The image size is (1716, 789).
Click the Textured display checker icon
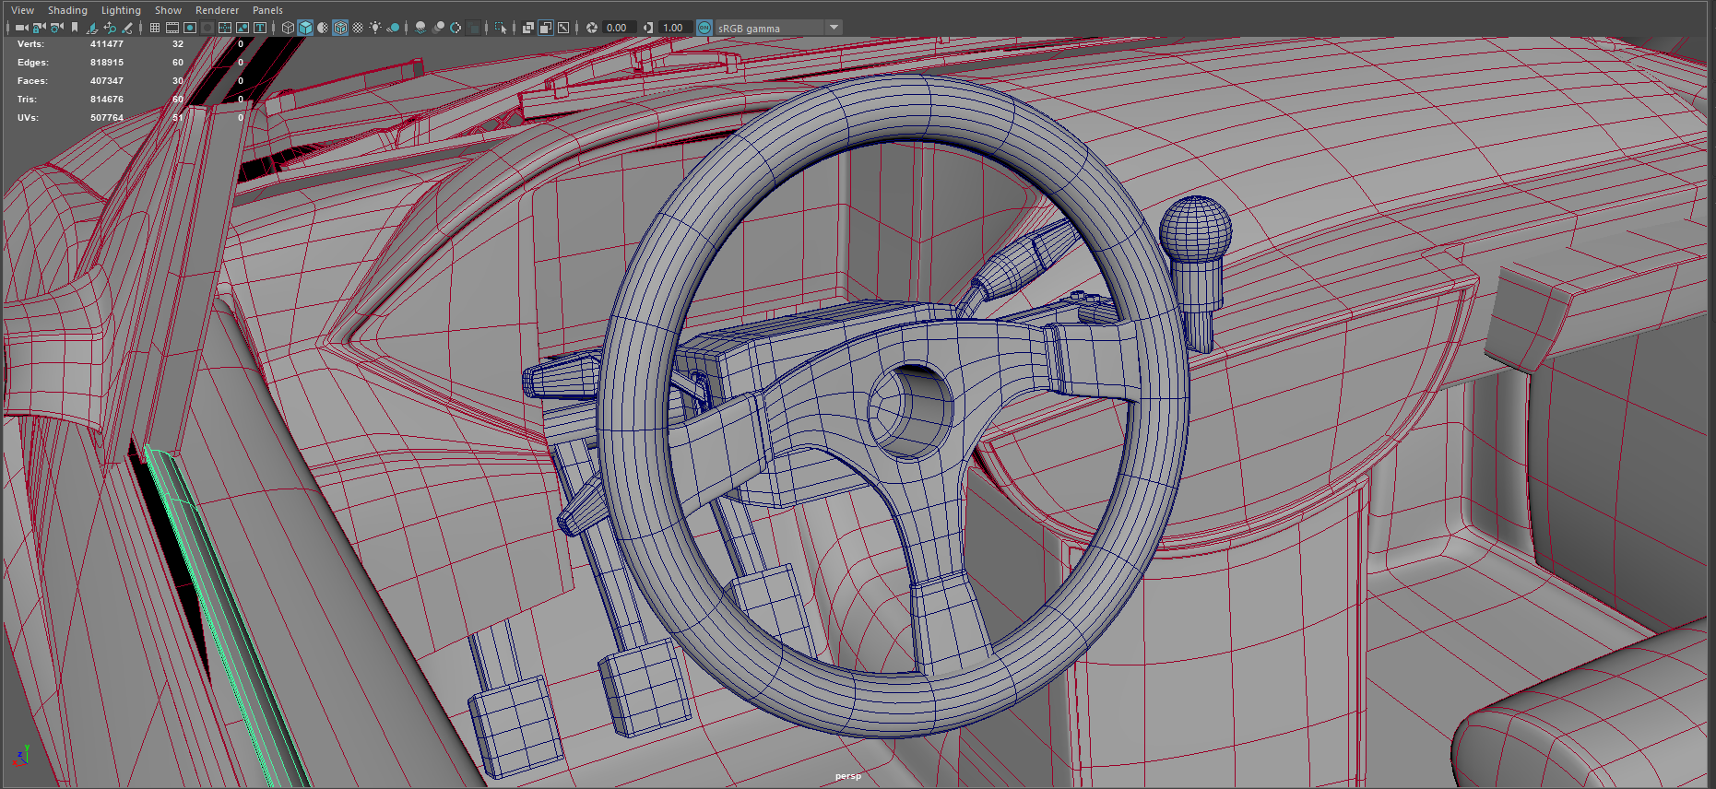click(x=358, y=28)
